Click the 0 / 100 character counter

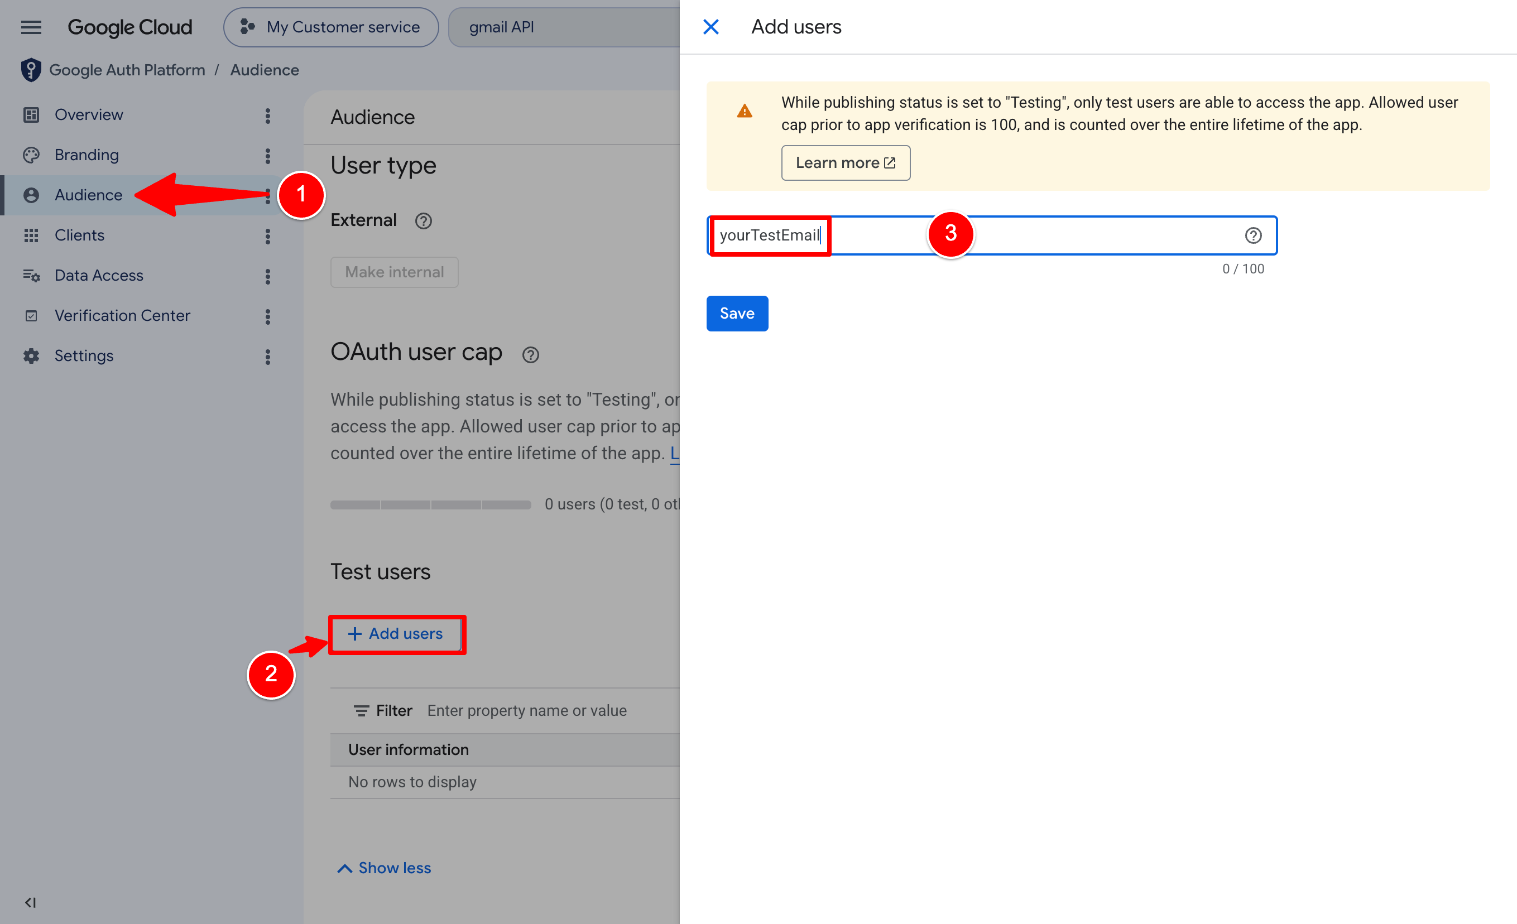[x=1243, y=269]
